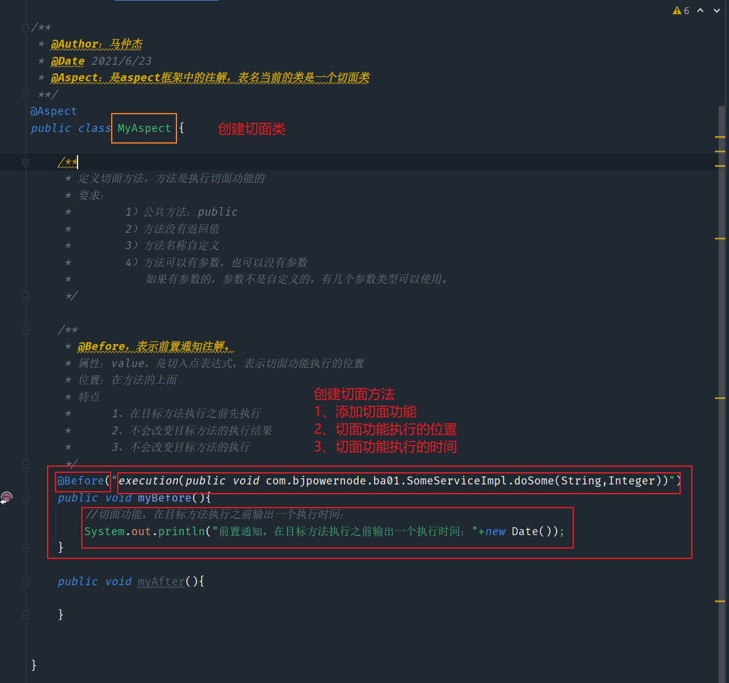
Task: Click comment '3、不会改变目标方法的执行'
Action: click(x=181, y=447)
